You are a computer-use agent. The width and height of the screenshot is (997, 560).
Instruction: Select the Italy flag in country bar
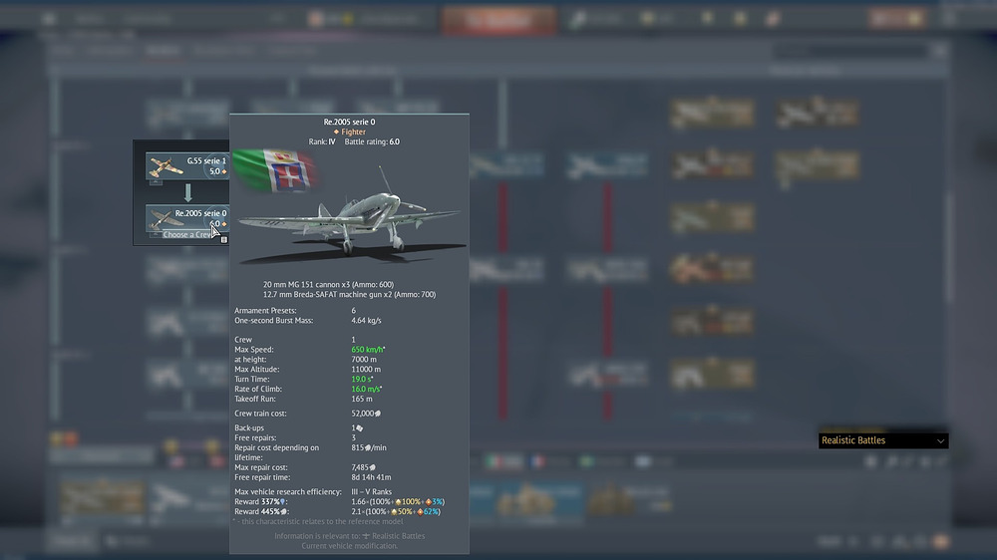(x=503, y=462)
